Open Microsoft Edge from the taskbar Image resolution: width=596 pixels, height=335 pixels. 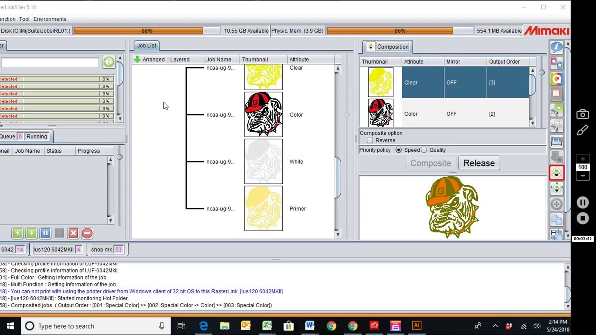coord(203,326)
